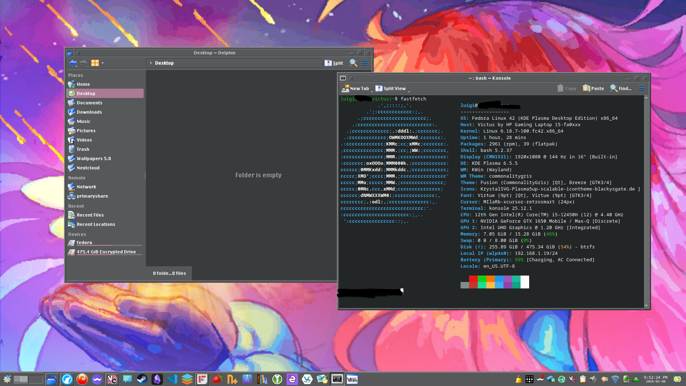Open the volume speaker tray icon
This screenshot has width=686, height=386.
click(x=593, y=379)
